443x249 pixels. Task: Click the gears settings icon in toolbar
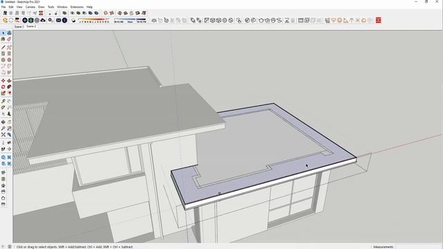pyautogui.click(x=51, y=20)
